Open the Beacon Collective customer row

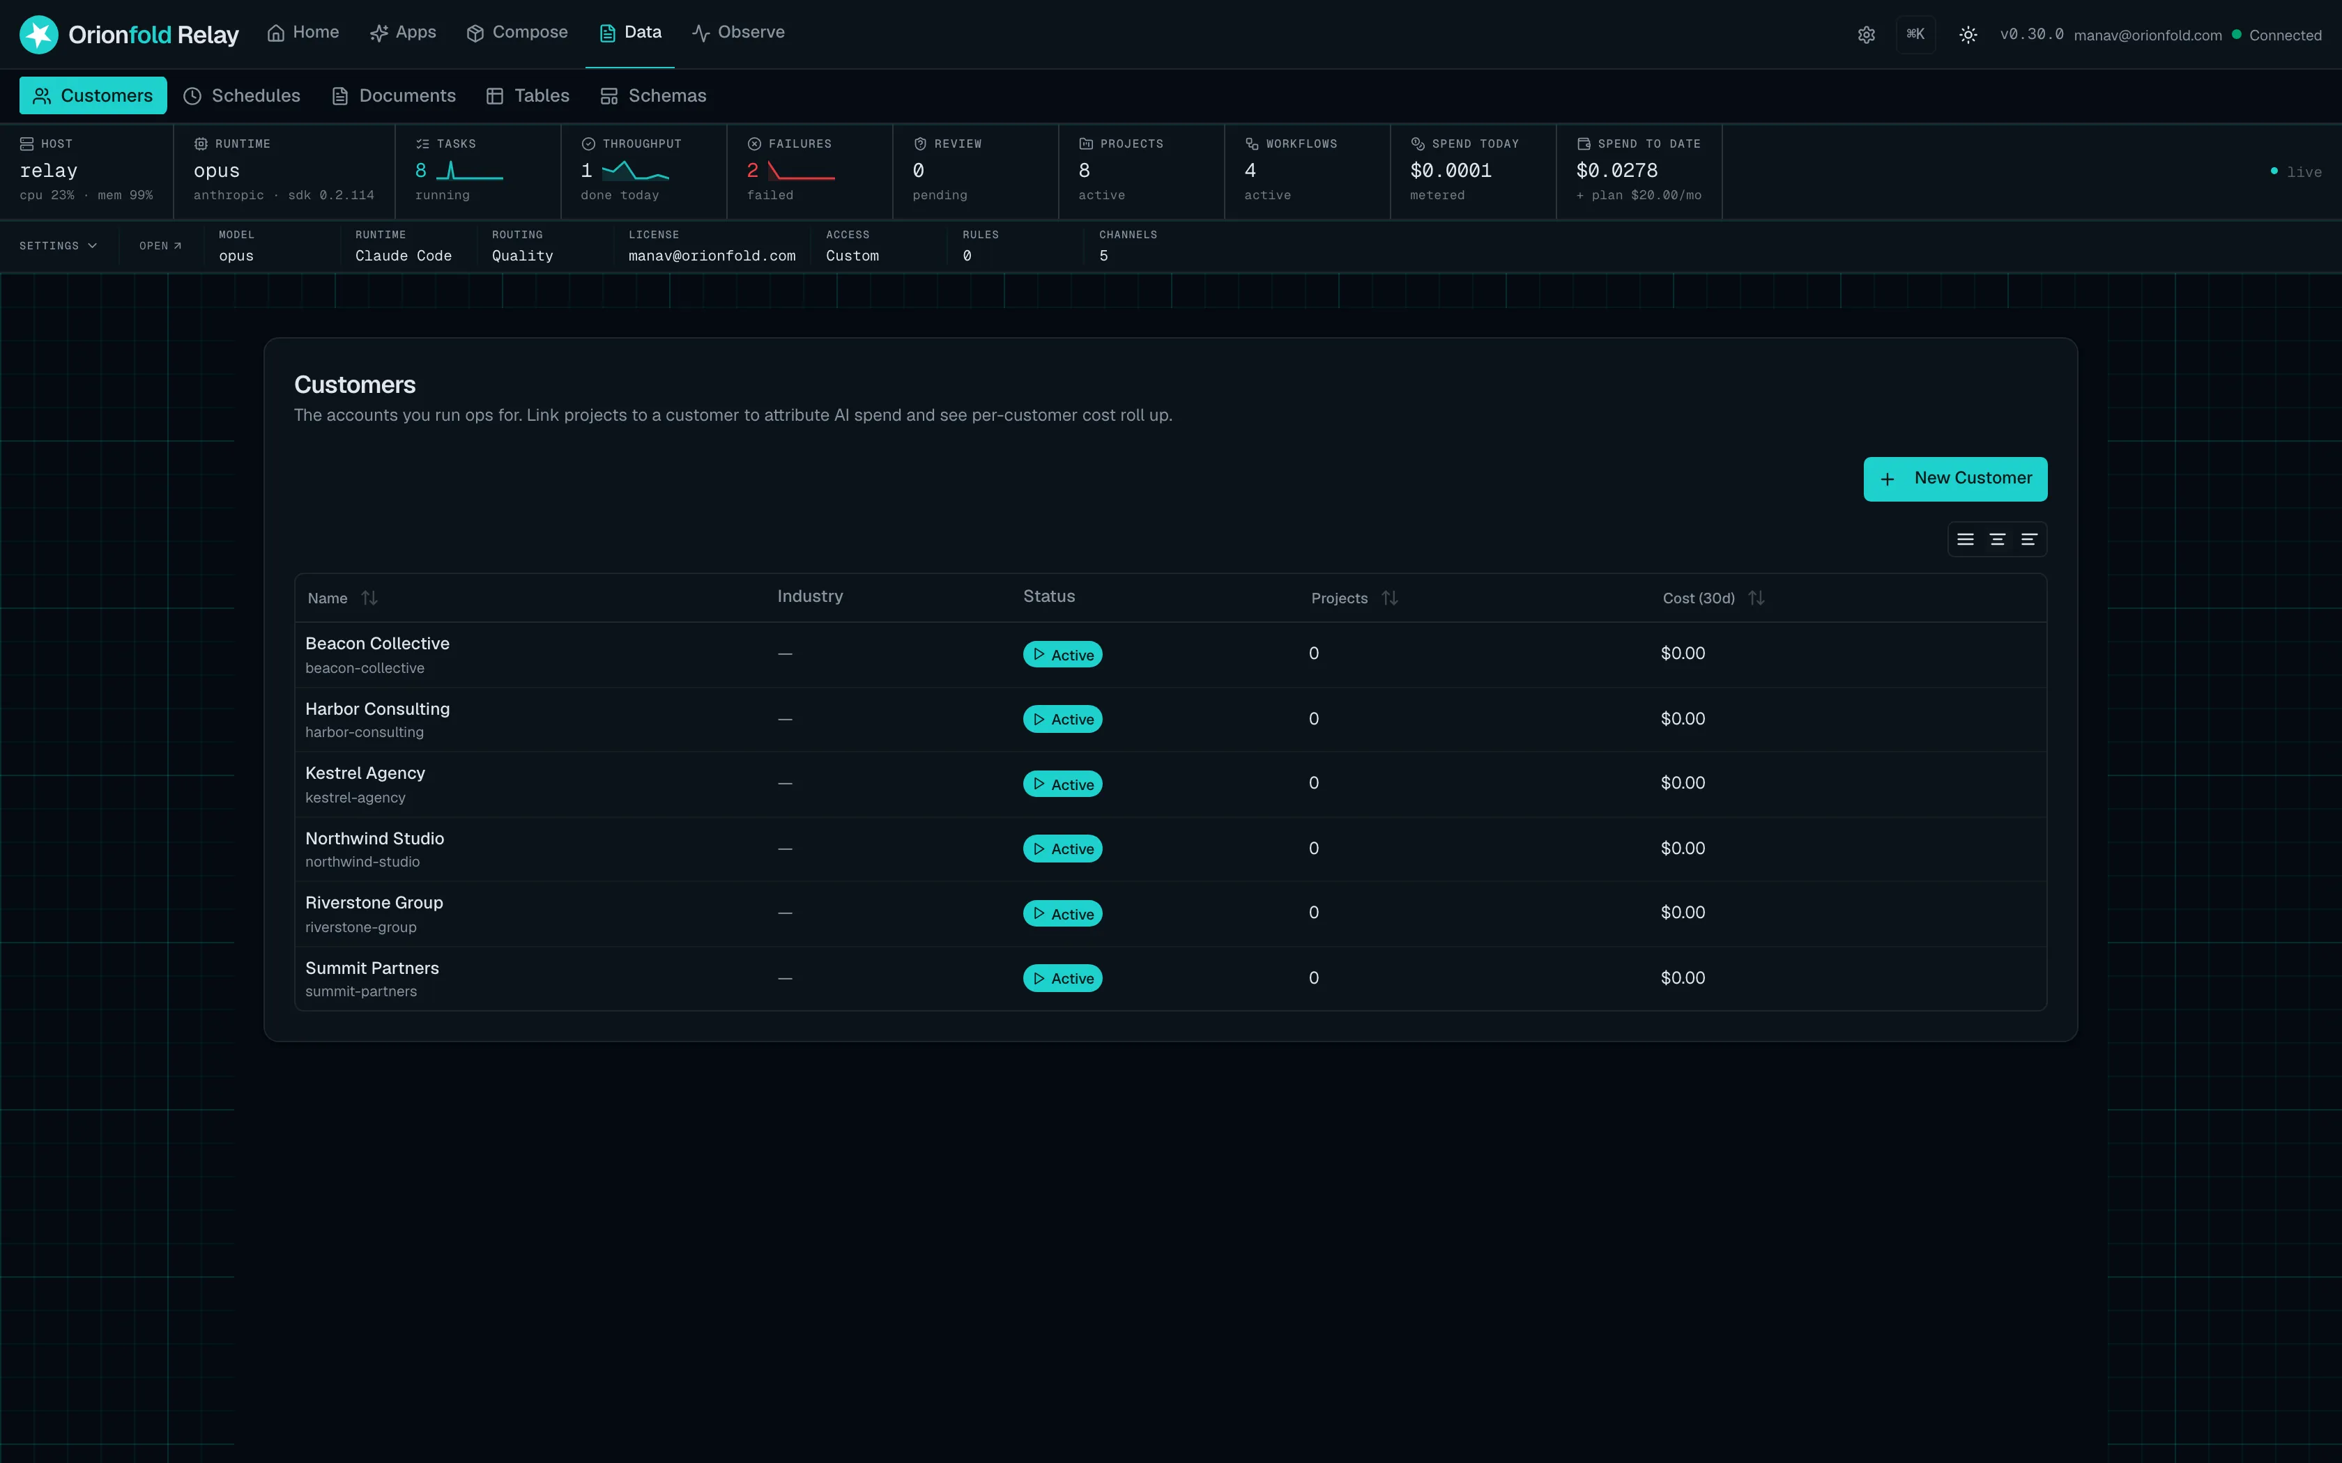(1170, 655)
